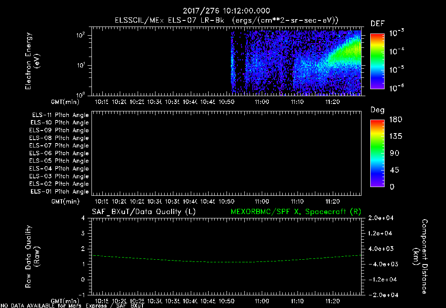Click the 180 tick on Deg color bar
Viewport: 446px width, 308px height.
click(x=395, y=120)
